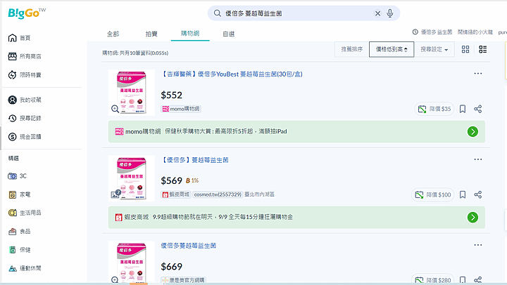Open 限時特賣 in the sidebar
507x285 pixels.
25,75
